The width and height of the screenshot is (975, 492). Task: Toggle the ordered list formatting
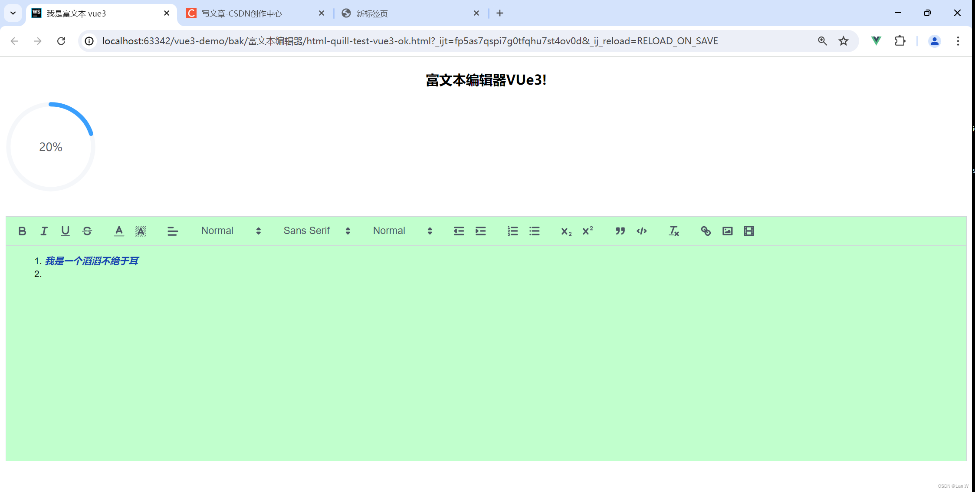pyautogui.click(x=513, y=231)
